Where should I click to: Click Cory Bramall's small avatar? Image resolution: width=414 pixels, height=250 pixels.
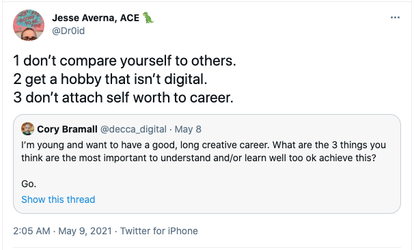(x=28, y=129)
